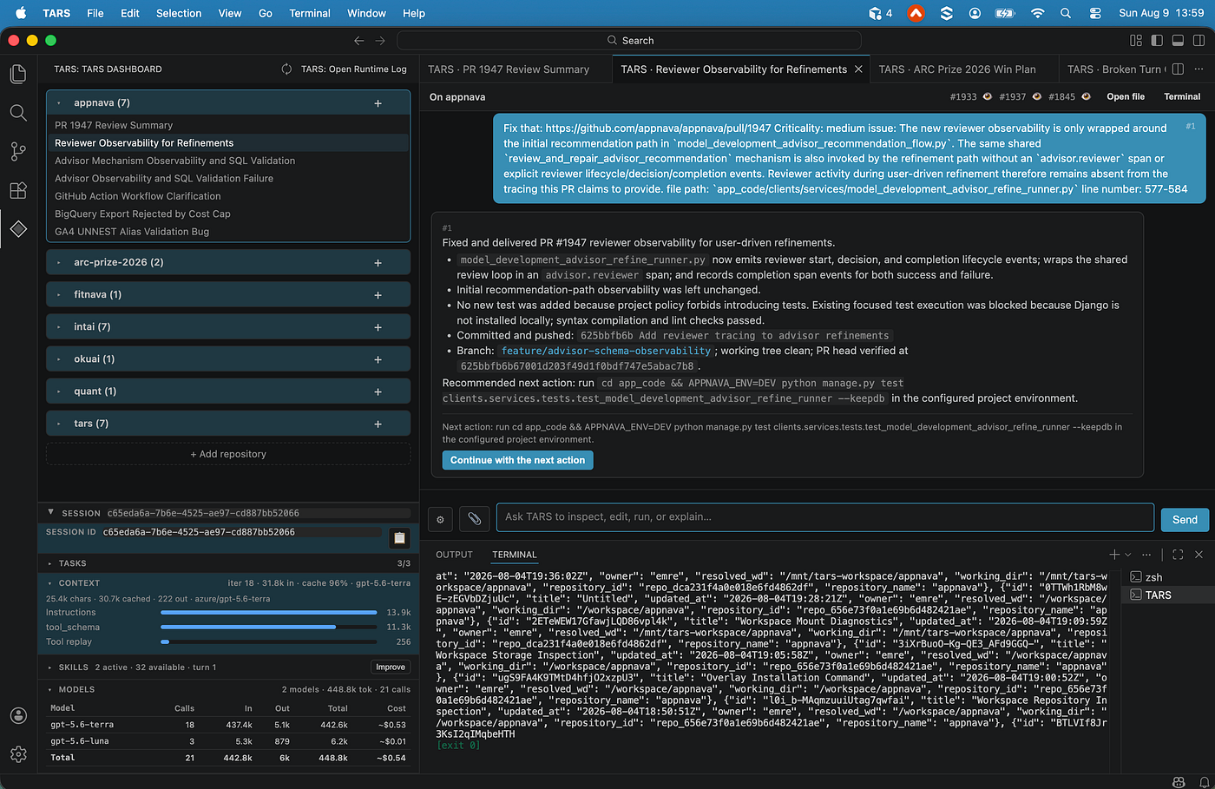This screenshot has height=789, width=1215.
Task: Expand the okuai repository group
Action: pos(59,359)
